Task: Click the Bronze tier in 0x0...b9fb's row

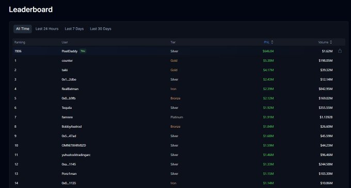Action: pyautogui.click(x=176, y=98)
